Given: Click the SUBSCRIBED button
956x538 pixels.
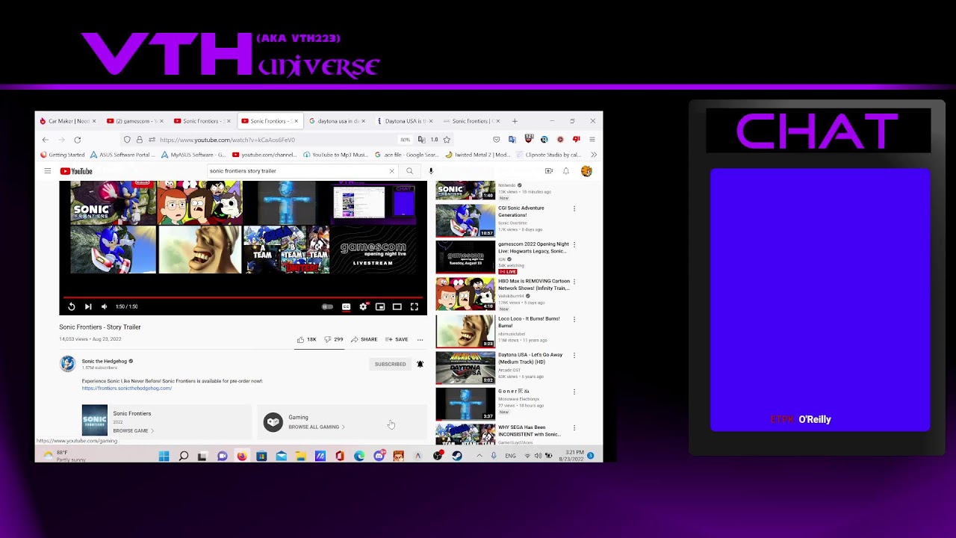Looking at the screenshot, I should tap(391, 364).
